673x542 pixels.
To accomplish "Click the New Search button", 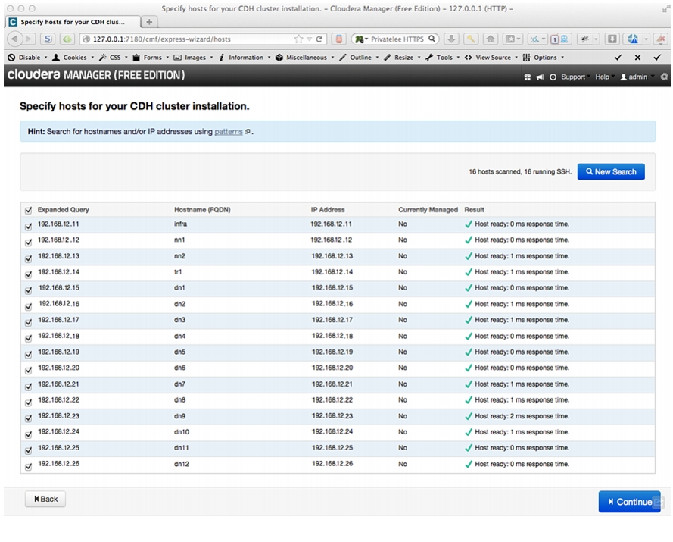I will (x=611, y=171).
